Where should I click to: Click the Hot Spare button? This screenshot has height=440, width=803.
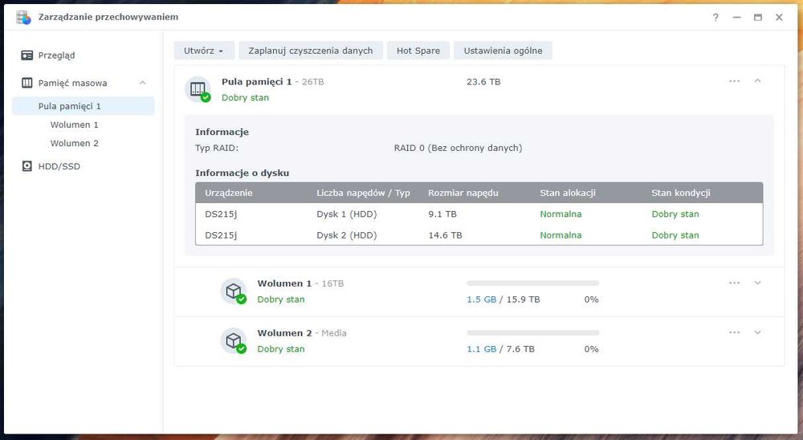click(418, 51)
